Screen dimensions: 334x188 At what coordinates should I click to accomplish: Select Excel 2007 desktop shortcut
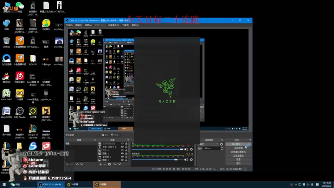click(7, 95)
